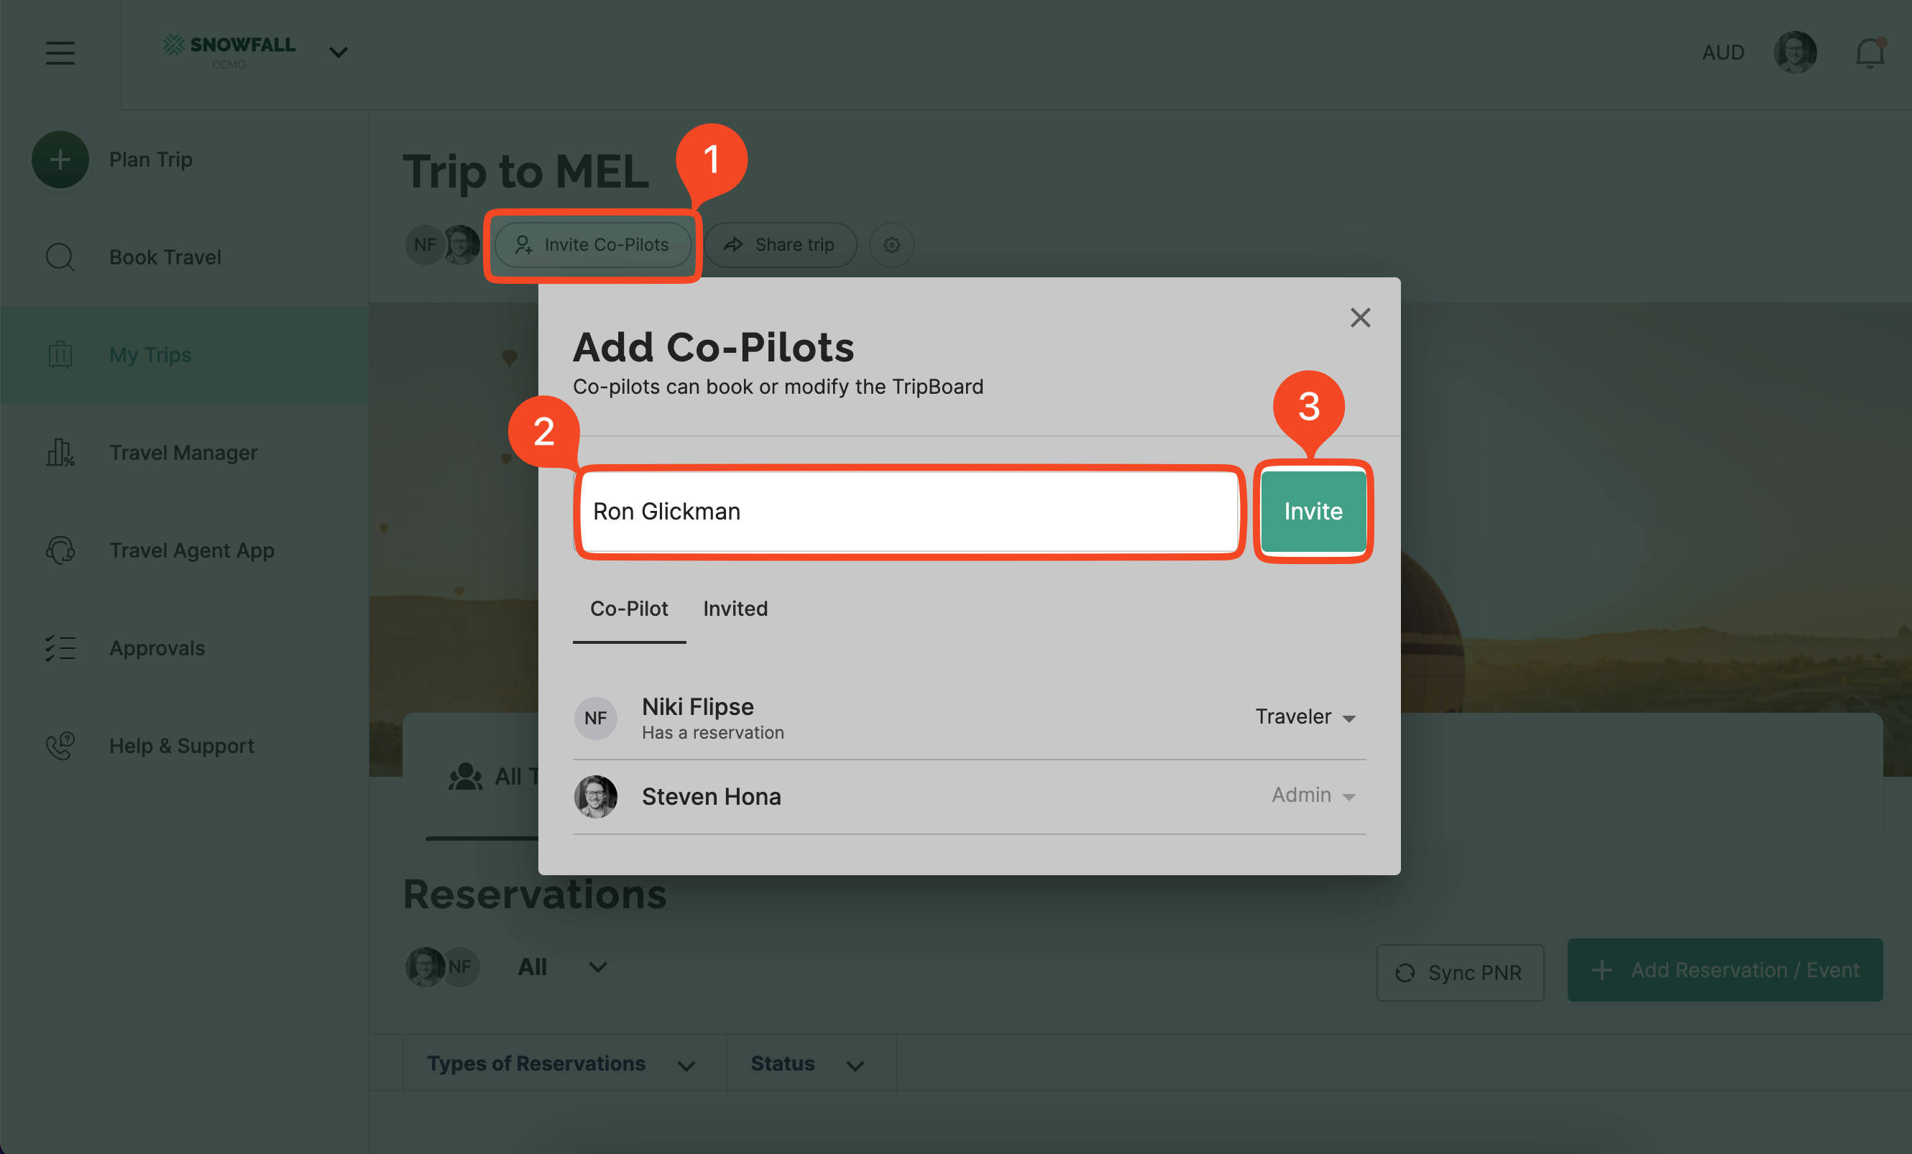Go to Book Travel
The height and width of the screenshot is (1154, 1912).
click(x=165, y=257)
